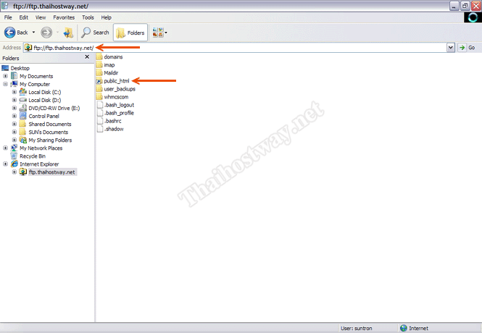Expand Control Panel tree node
The height and width of the screenshot is (333, 482).
pyautogui.click(x=14, y=116)
